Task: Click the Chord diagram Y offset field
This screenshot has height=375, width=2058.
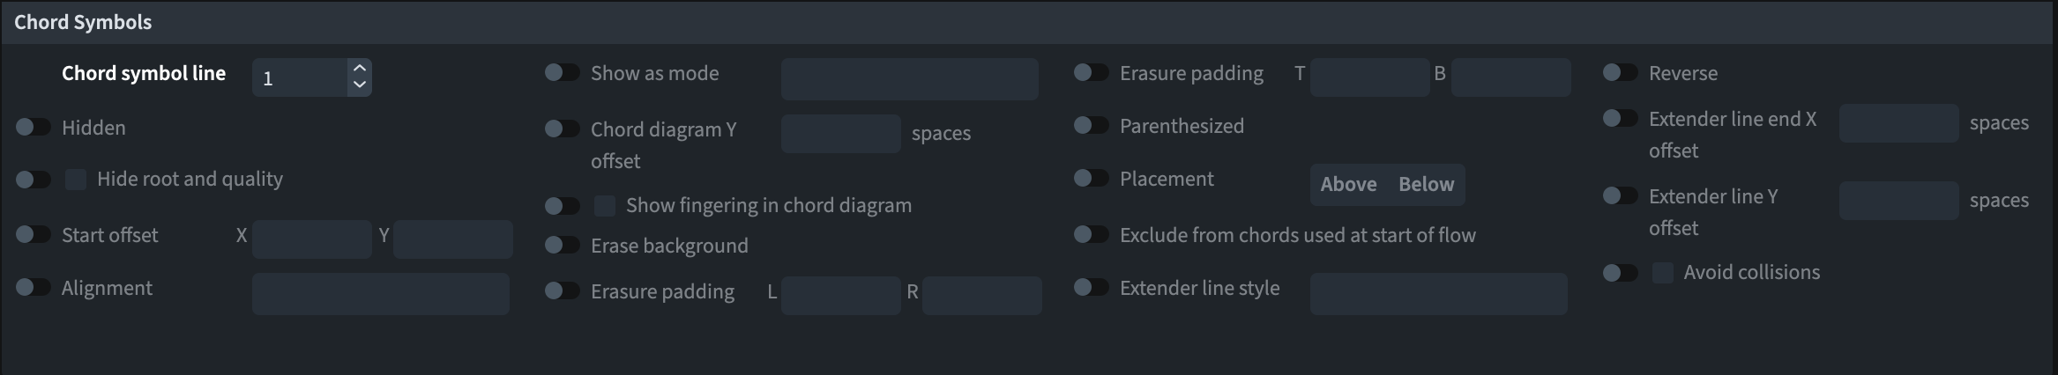Action: pyautogui.click(x=840, y=134)
